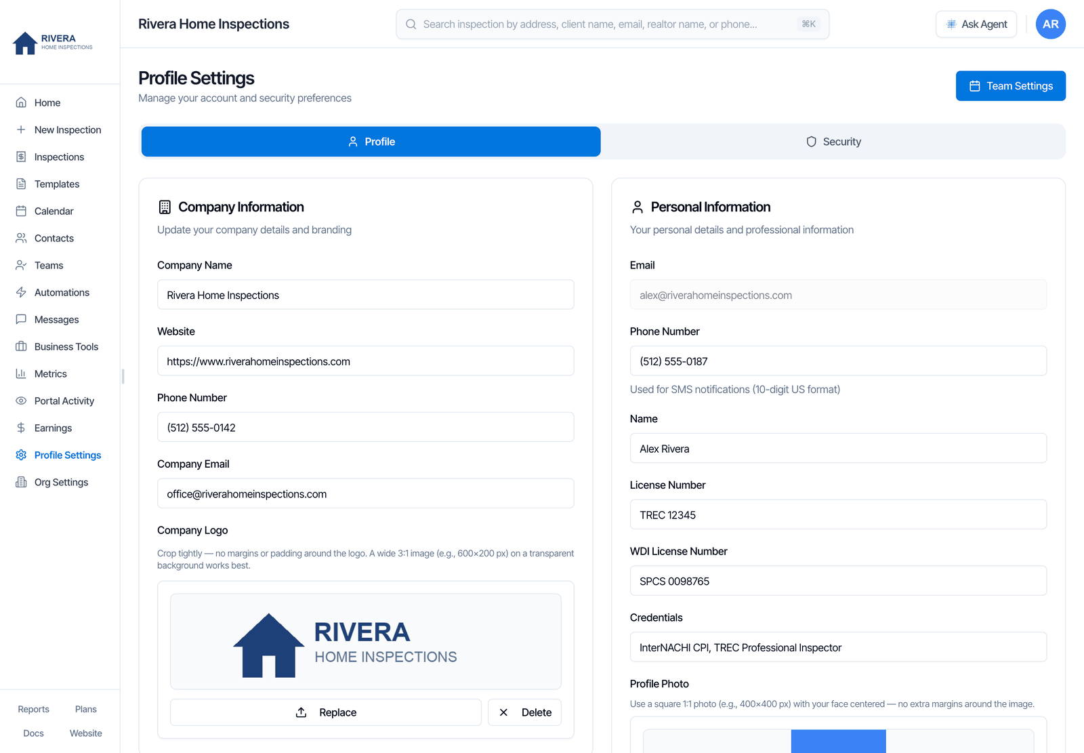Click the Company Name input field
Image resolution: width=1084 pixels, height=753 pixels.
366,295
